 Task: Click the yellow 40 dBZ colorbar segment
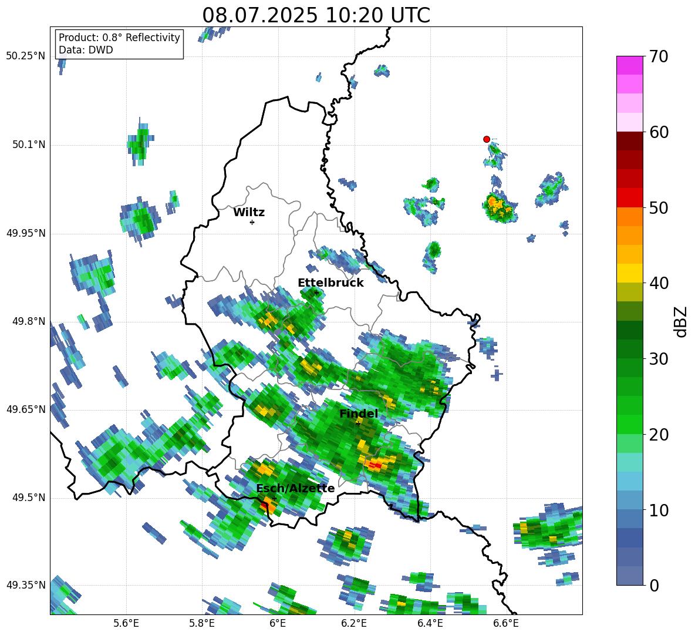coord(629,273)
